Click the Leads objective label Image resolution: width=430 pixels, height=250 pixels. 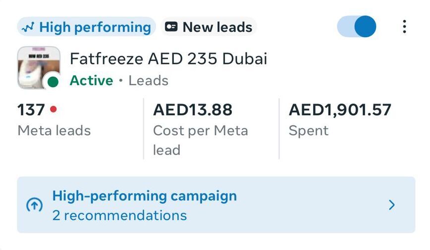[148, 81]
